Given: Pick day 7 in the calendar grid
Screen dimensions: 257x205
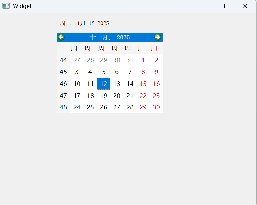Looking at the screenshot, I should coord(130,72).
